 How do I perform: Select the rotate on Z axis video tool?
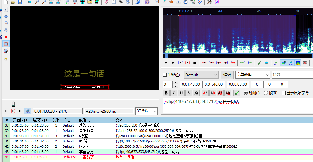coord(6,23)
